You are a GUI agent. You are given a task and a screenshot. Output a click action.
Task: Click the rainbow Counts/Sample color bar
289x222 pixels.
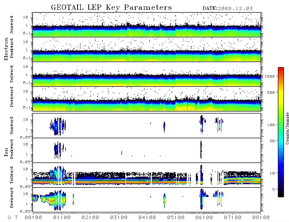(x=281, y=132)
